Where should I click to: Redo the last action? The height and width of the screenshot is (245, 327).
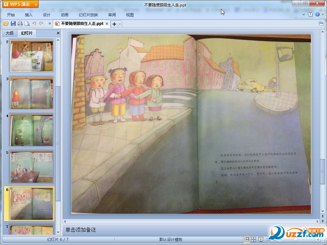[x=41, y=24]
